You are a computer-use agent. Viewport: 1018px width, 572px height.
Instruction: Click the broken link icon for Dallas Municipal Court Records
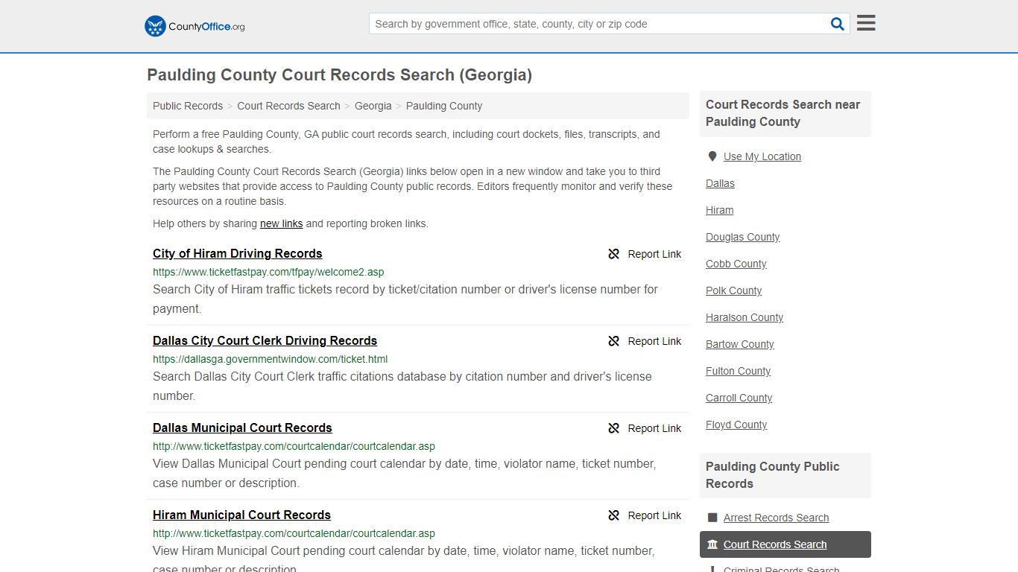tap(613, 428)
